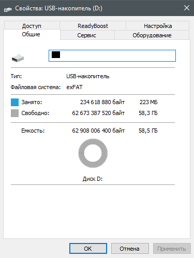
Task: Click the Диск D: label
Action: click(93, 179)
